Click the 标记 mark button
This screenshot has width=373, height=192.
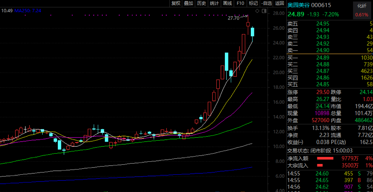pos(253,3)
